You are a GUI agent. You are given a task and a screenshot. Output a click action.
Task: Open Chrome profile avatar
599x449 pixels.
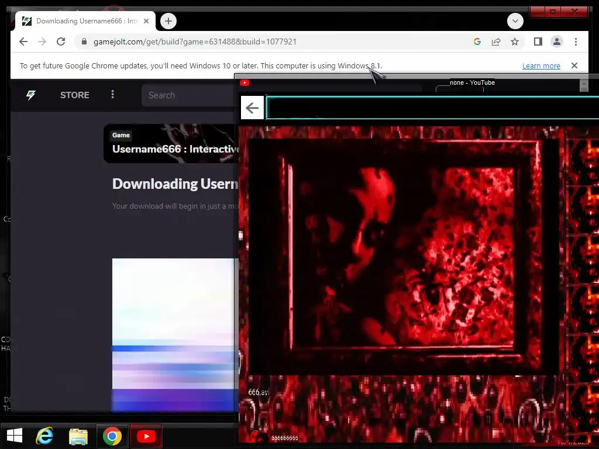tap(557, 42)
